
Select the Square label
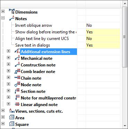click(22, 124)
